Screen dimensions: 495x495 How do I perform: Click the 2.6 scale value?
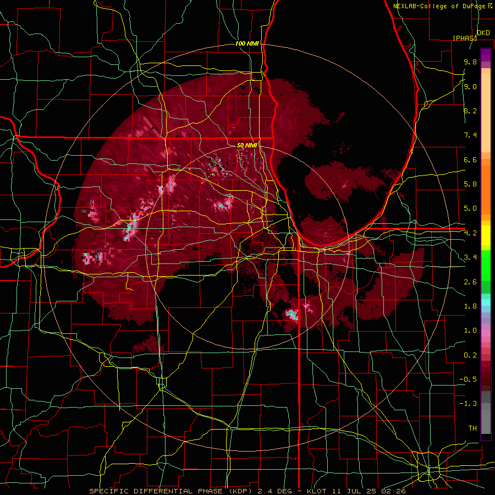pos(470,282)
